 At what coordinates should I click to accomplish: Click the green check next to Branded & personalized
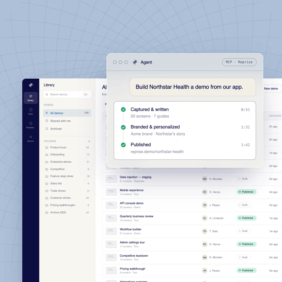pyautogui.click(x=123, y=127)
